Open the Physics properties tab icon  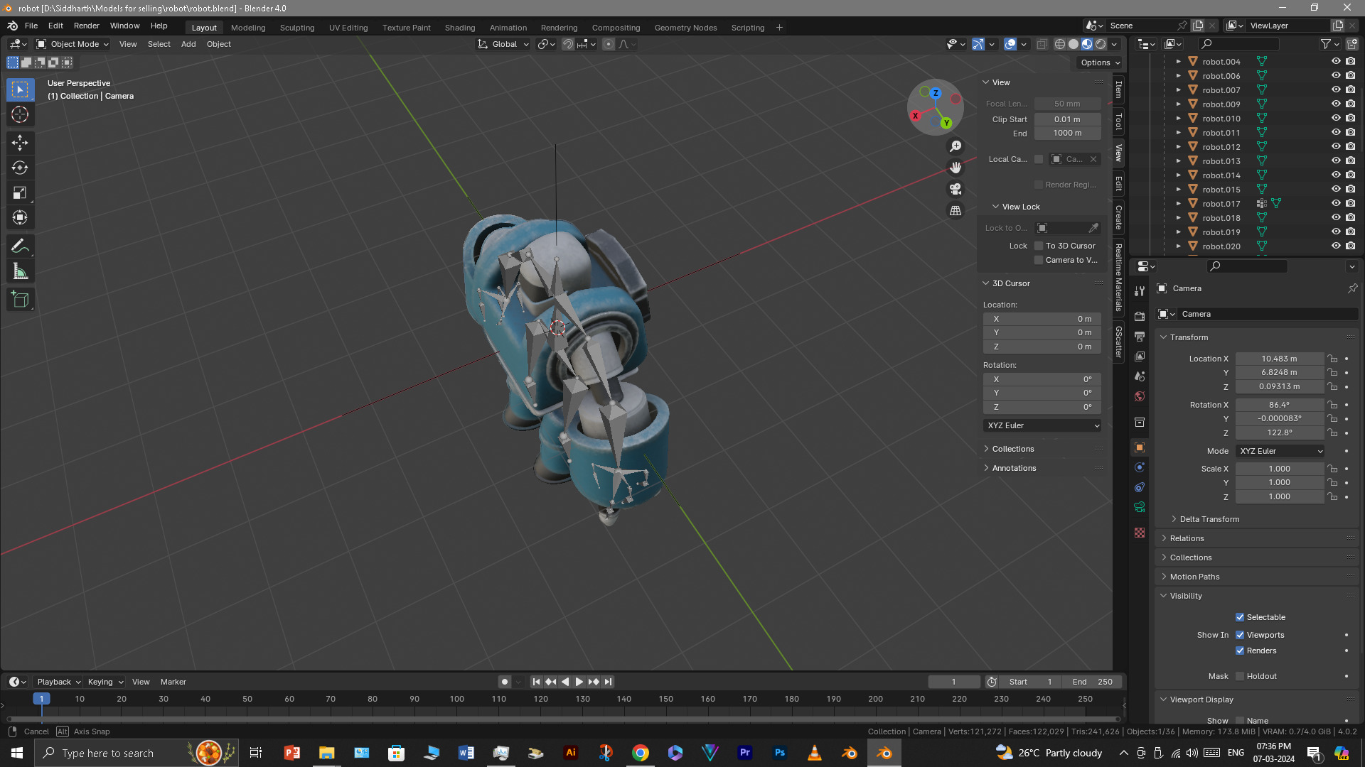(1140, 467)
